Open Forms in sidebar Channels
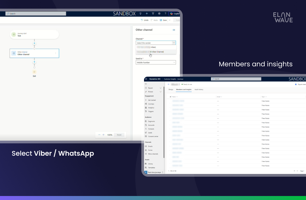The height and width of the screenshot is (200, 306). 150,150
